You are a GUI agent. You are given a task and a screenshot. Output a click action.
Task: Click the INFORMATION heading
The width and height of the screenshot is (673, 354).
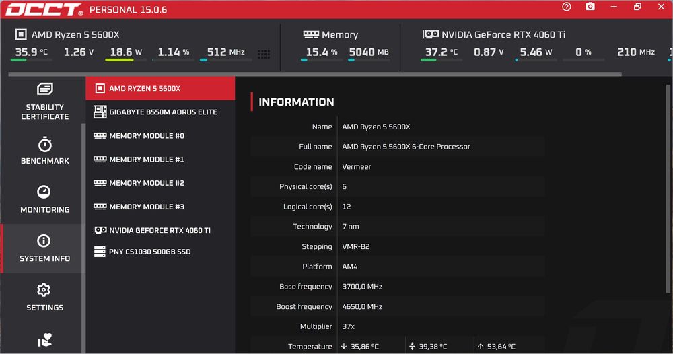click(296, 102)
